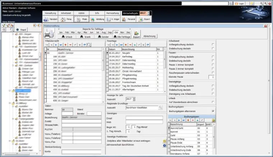Click the Email input field
This screenshot has width=273, height=157.
point(144,118)
